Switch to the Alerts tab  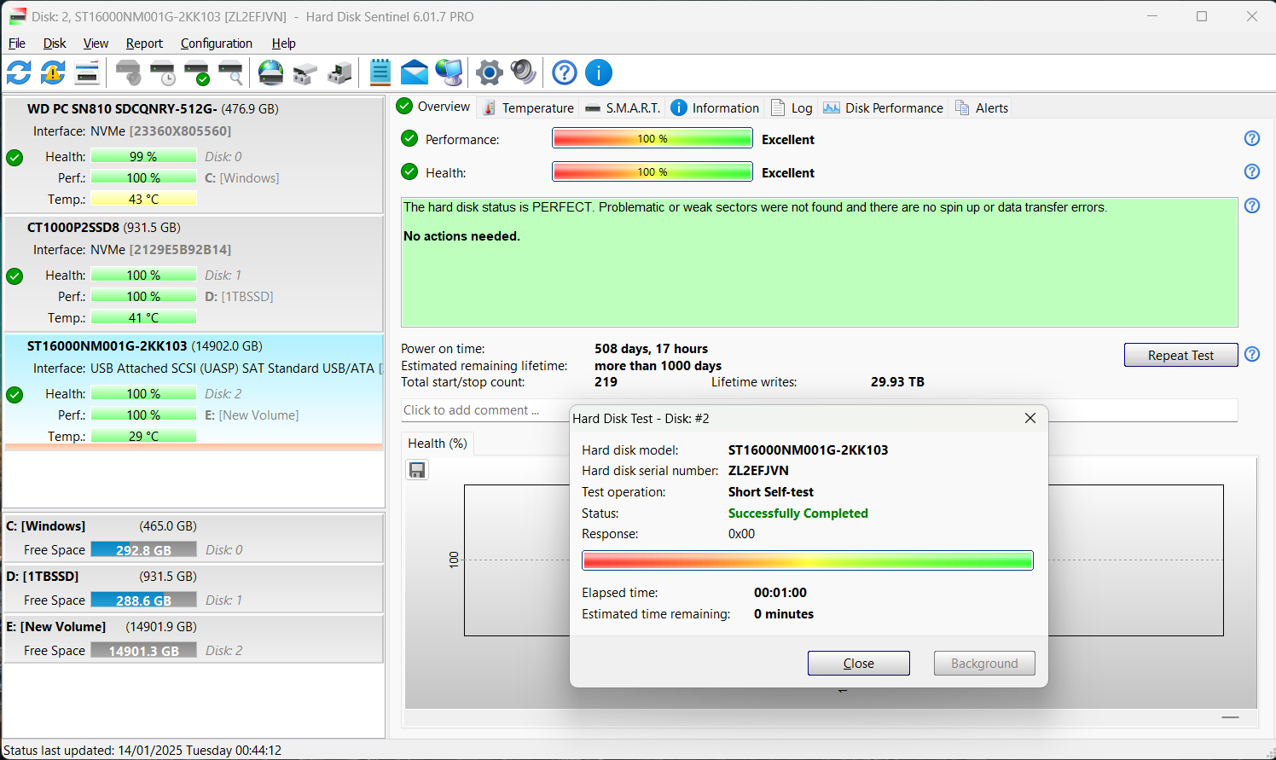tap(982, 107)
